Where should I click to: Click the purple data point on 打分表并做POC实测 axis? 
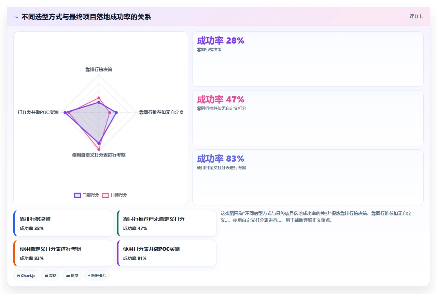click(x=65, y=113)
